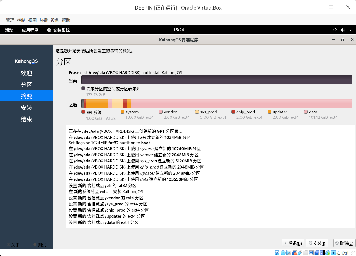
Task: Restore the KaihongOS installer window size
Action: (343, 40)
